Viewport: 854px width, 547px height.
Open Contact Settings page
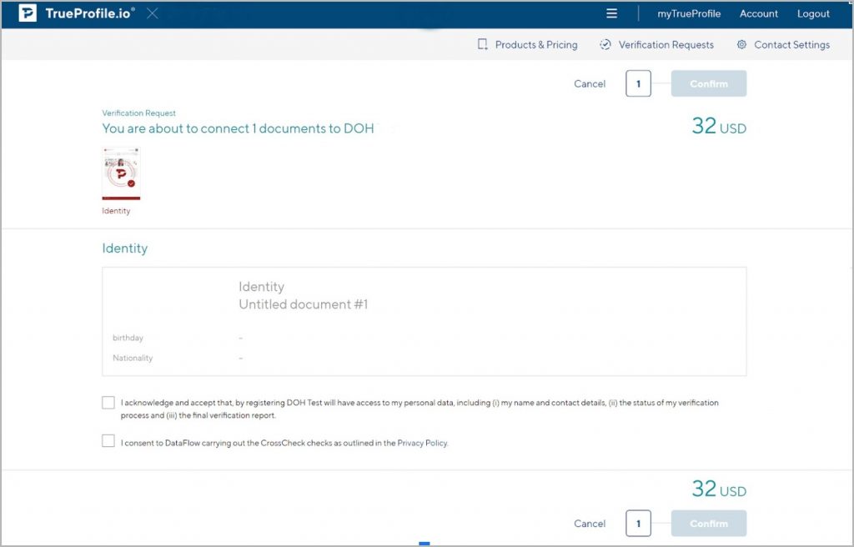792,45
